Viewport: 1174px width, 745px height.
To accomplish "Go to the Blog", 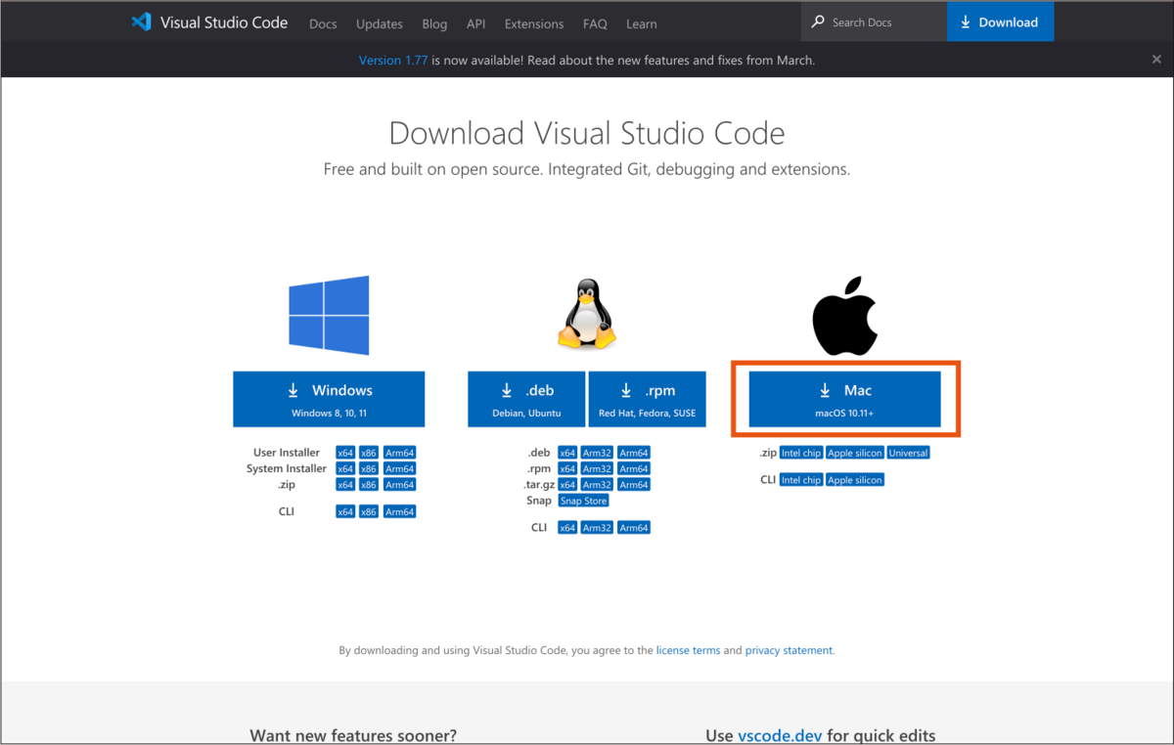I will (x=434, y=23).
